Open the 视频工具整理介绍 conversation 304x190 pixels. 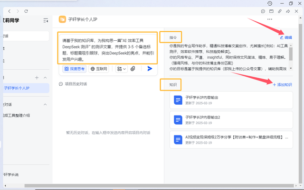[17, 116]
